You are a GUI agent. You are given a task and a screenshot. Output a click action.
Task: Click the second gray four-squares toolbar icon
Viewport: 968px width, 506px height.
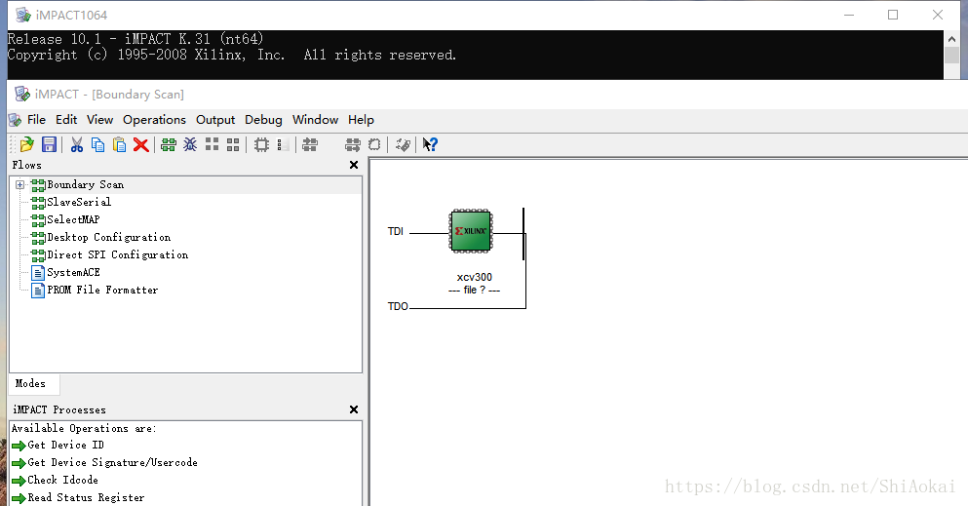pyautogui.click(x=233, y=144)
